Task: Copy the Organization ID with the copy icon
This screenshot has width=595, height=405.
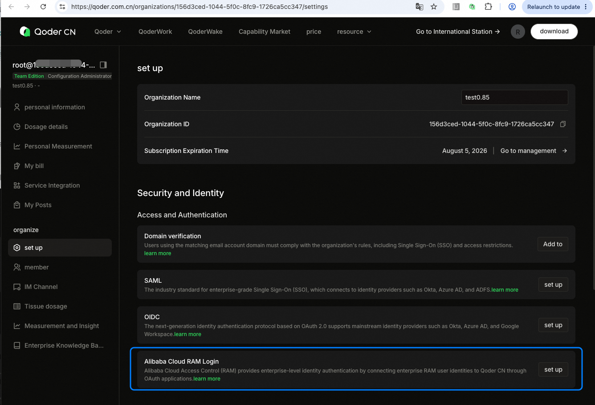Action: 563,124
